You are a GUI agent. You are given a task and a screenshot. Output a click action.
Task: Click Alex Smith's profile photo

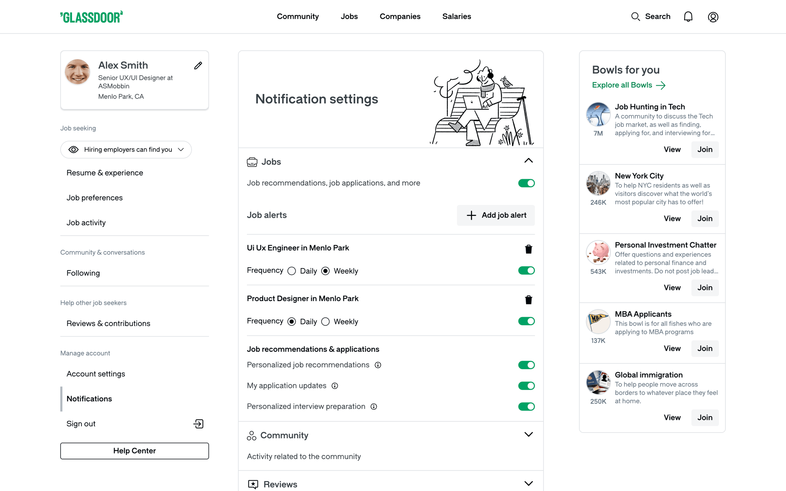coord(77,72)
